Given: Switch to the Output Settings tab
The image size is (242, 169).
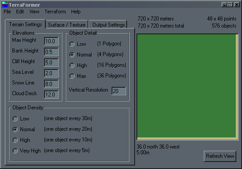Looking at the screenshot, I should tap(108, 25).
